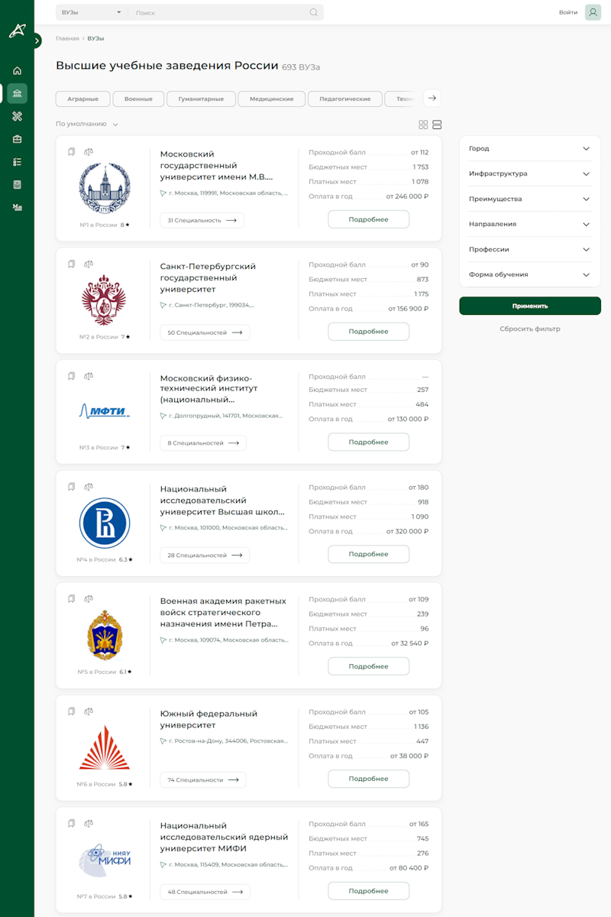Select the Военные category tab
The height and width of the screenshot is (917, 611).
[138, 99]
